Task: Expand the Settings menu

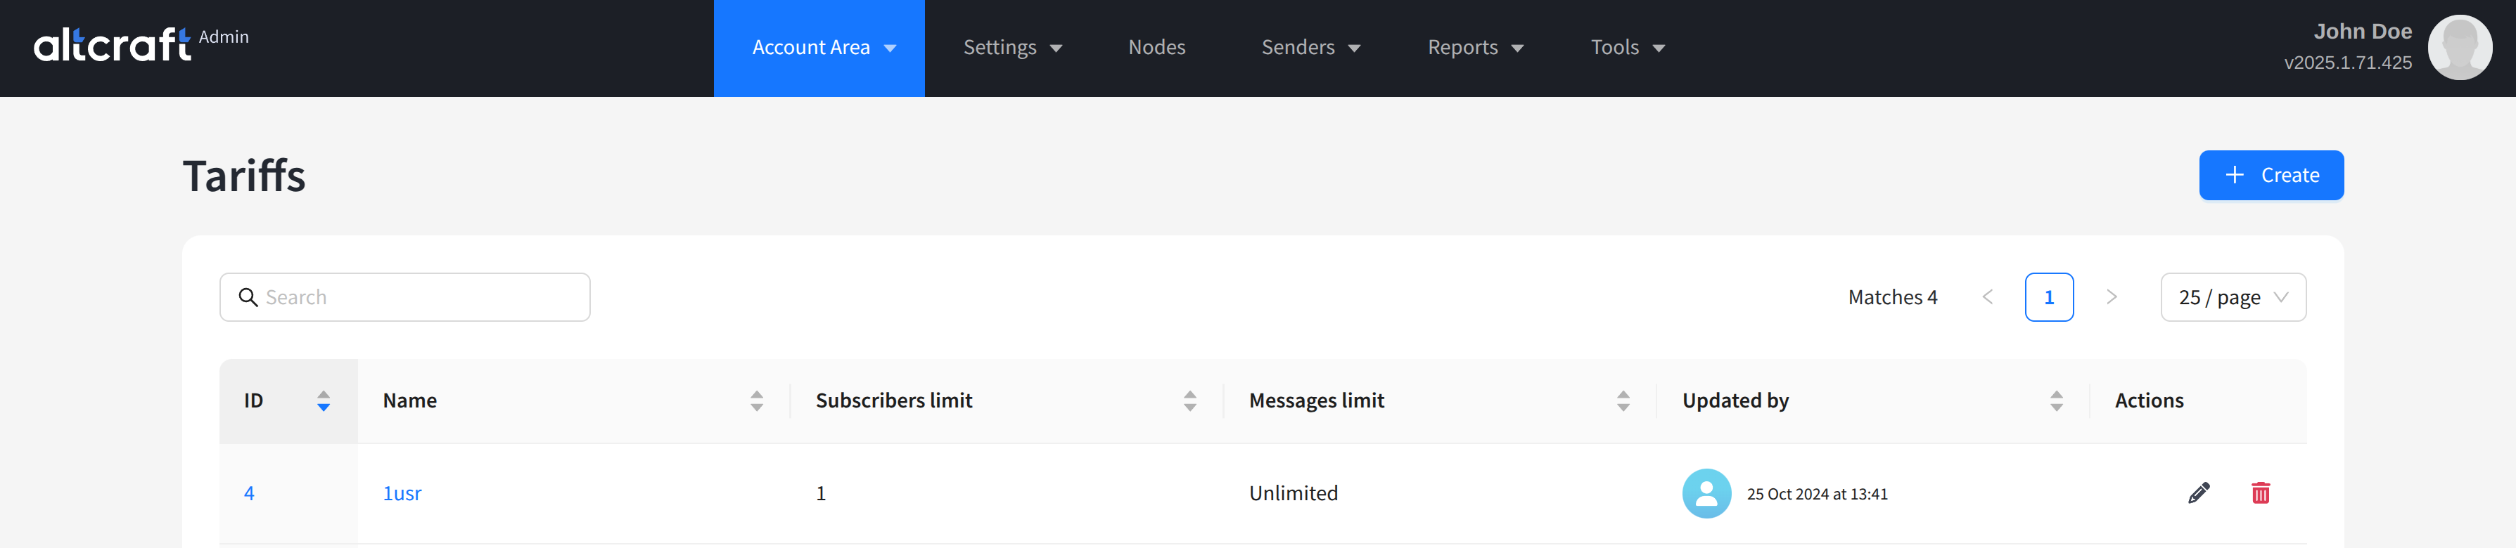Action: [1012, 48]
